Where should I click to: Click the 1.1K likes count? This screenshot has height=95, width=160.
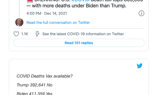click(x=25, y=34)
